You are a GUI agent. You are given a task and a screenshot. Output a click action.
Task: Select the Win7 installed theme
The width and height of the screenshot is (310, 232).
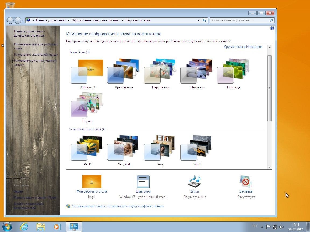click(197, 151)
